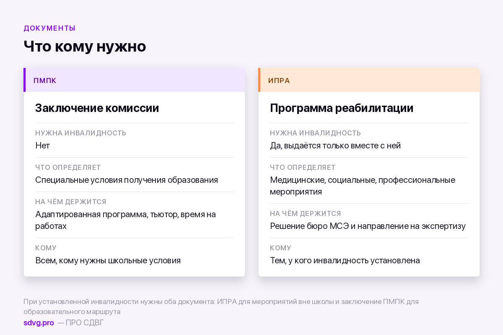Click the heading 'Что кому нужно'
The image size is (503, 335).
pos(85,46)
